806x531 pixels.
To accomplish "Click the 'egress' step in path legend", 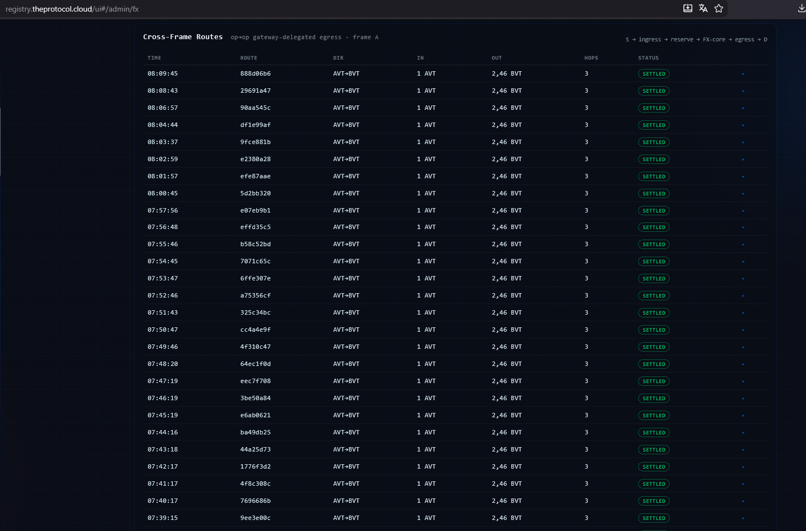I will [744, 40].
